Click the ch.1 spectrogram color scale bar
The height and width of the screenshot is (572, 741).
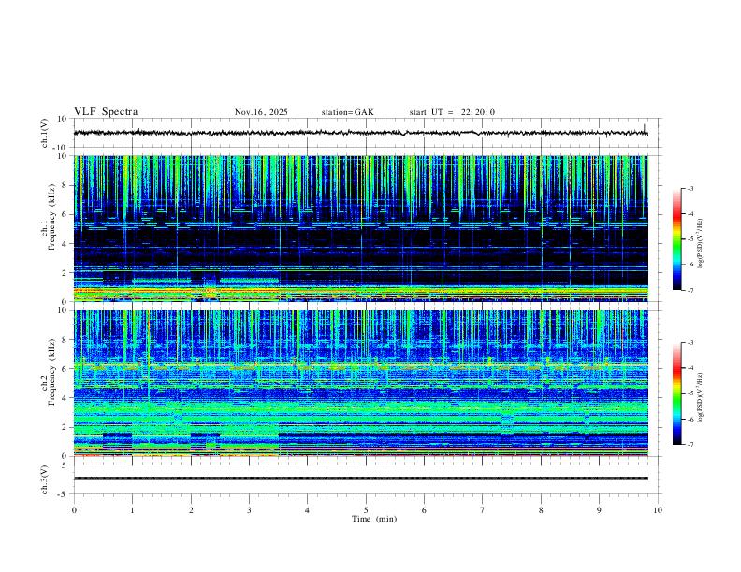coord(677,239)
